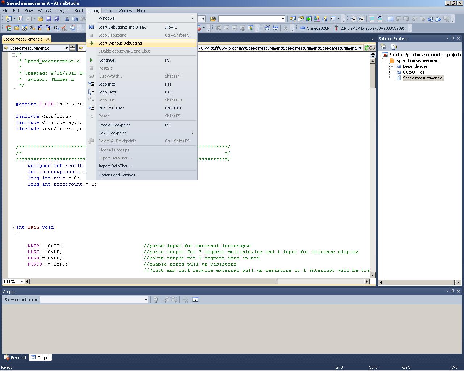This screenshot has width=464, height=371.
Task: Click the Save All icon in the toolbar
Action: [x=57, y=19]
